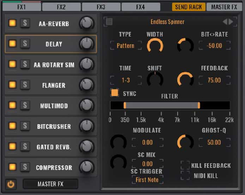Screen dimensions: 245x195
Task: Toggle FLANGER on/off square
Action: pyautogui.click(x=13, y=84)
